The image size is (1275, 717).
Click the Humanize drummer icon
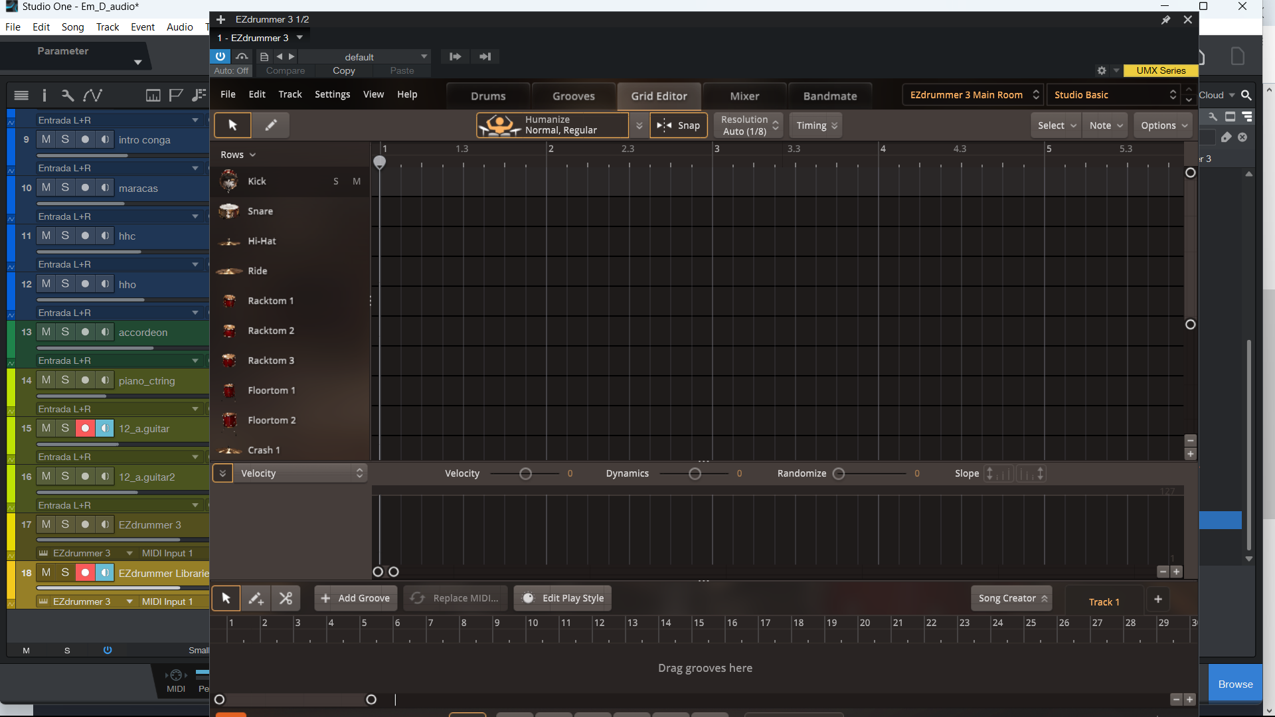click(499, 125)
